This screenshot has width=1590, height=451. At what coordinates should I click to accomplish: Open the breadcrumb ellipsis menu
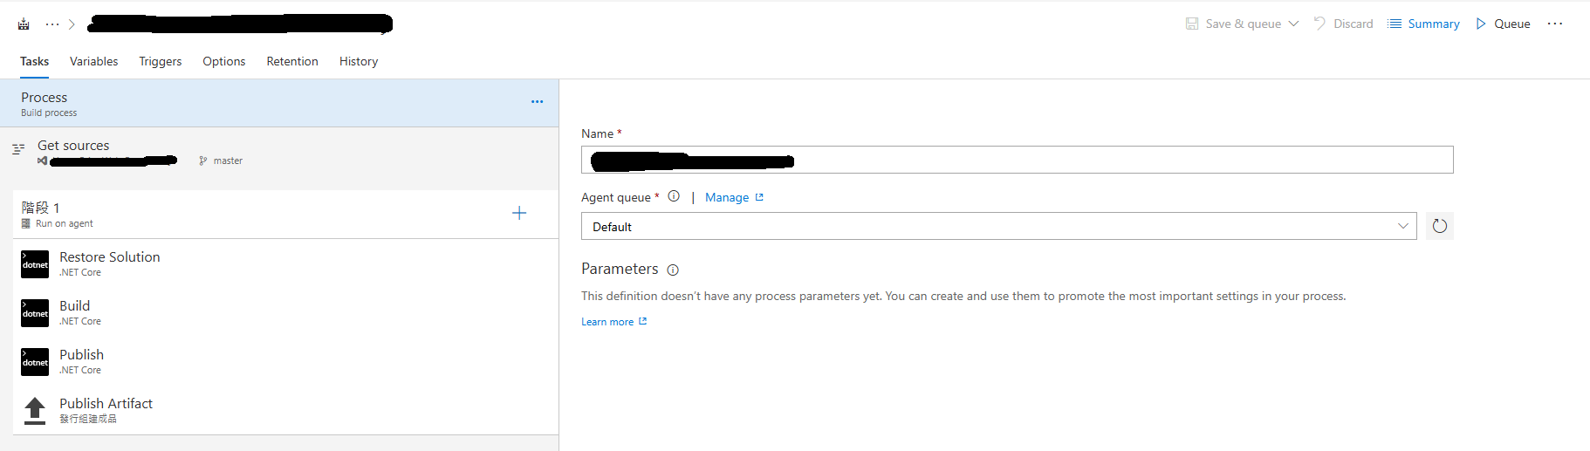click(52, 24)
